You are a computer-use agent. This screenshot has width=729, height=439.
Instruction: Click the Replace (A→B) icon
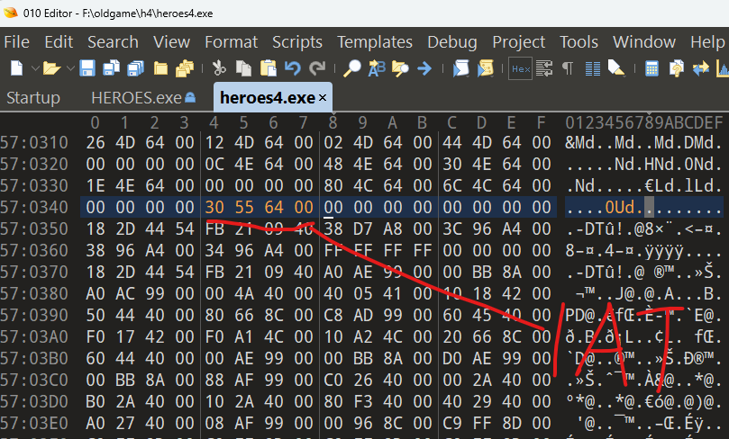(377, 68)
